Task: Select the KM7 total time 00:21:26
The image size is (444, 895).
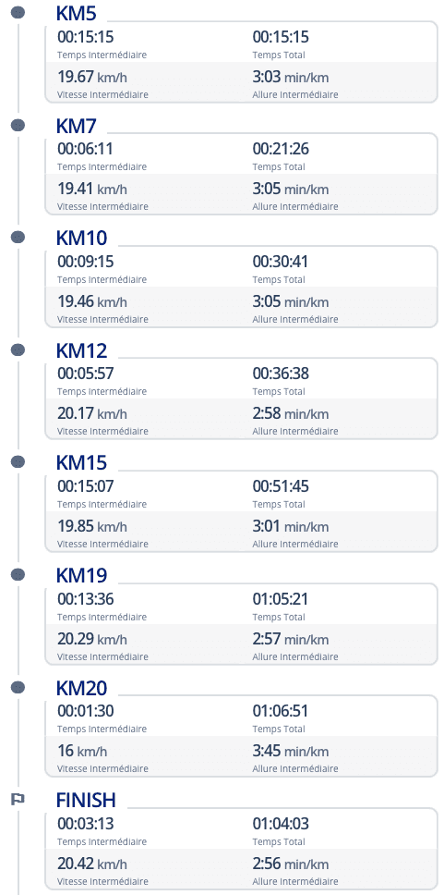Action: 281,149
